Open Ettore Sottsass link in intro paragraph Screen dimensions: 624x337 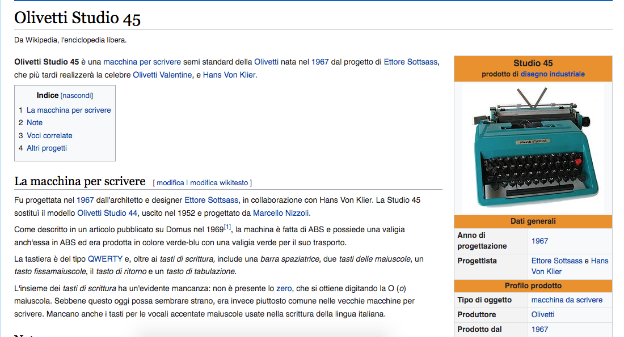[410, 62]
